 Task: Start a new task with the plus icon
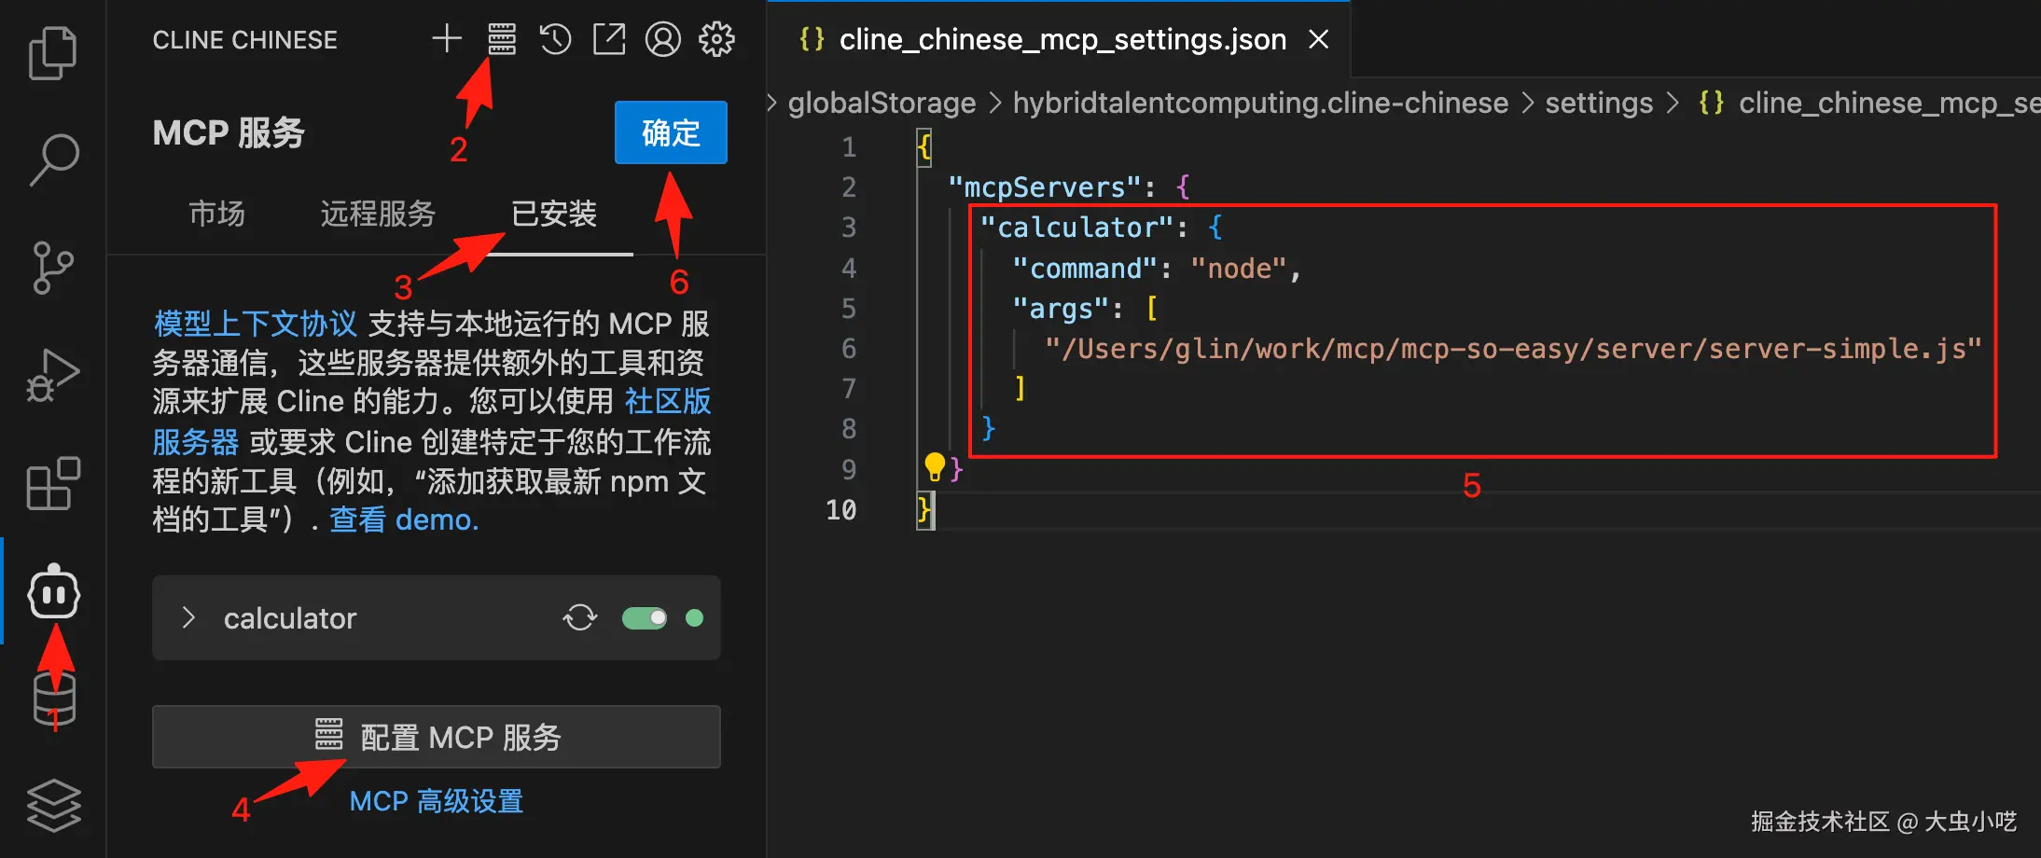coord(447,38)
